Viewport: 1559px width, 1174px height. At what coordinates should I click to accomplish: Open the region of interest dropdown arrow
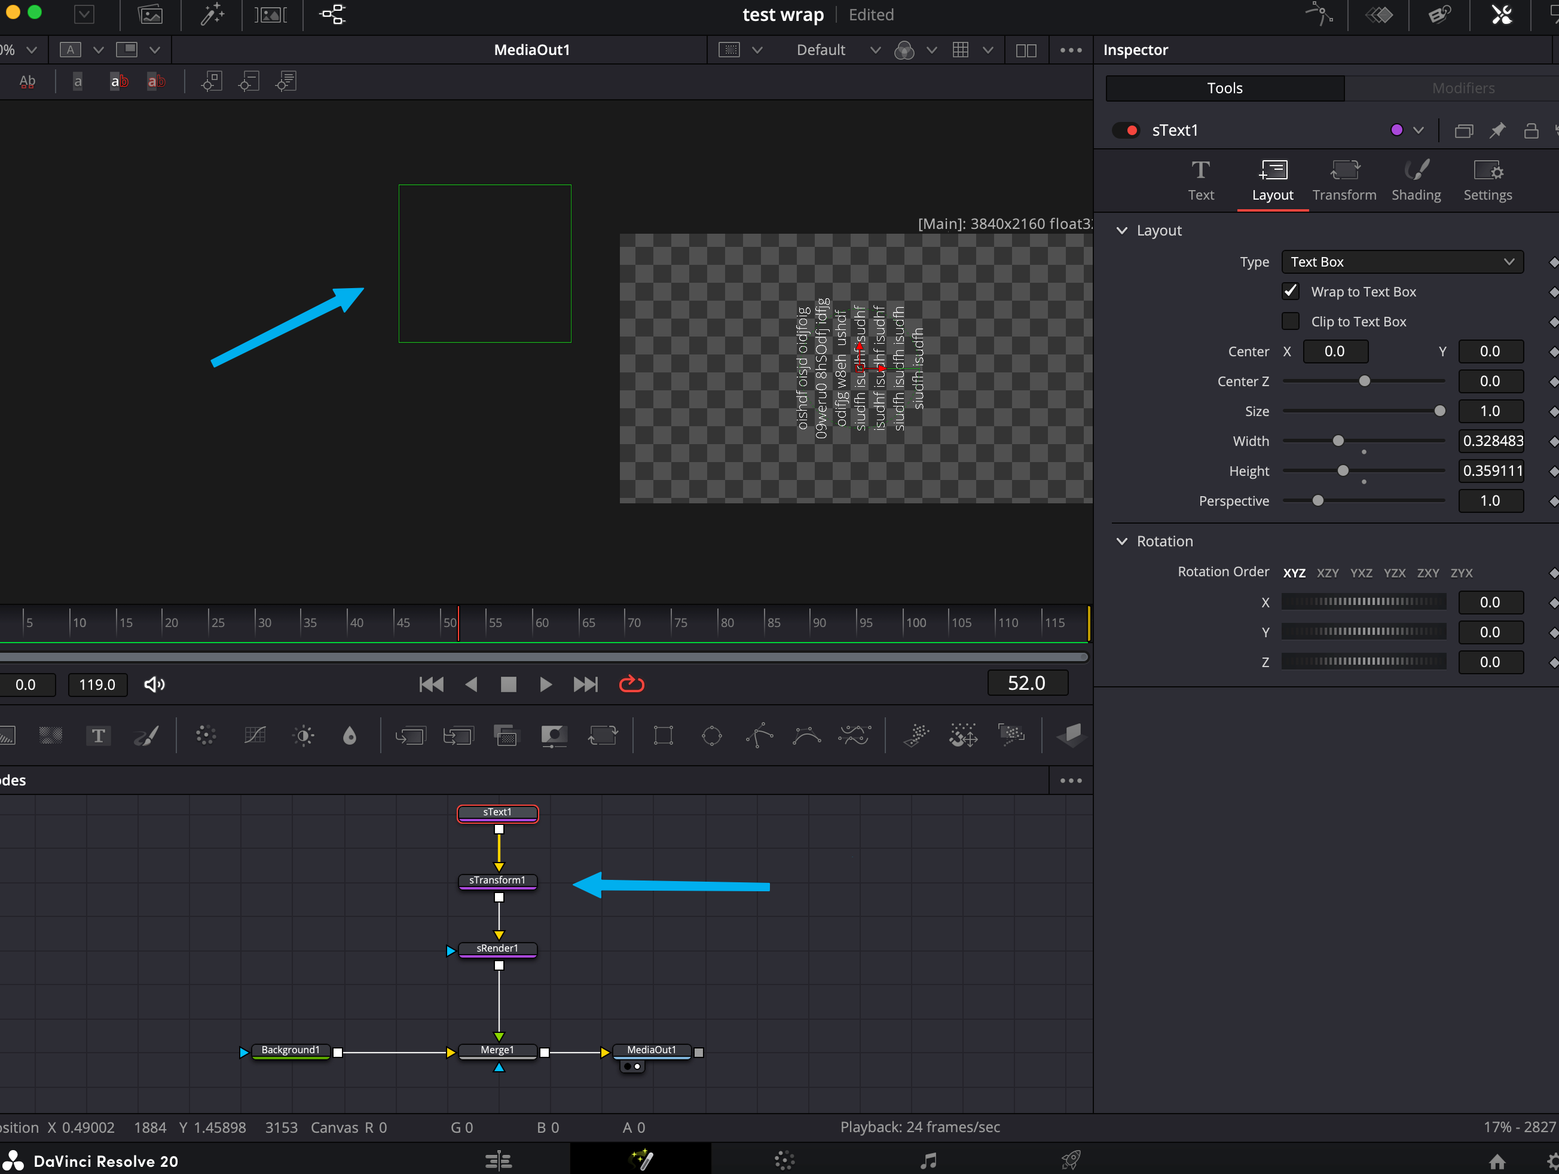click(x=757, y=50)
